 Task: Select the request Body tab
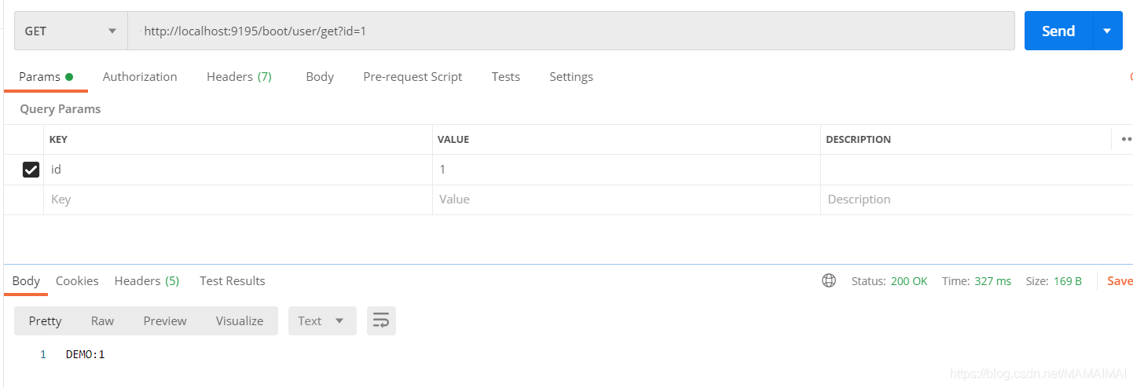pyautogui.click(x=320, y=77)
